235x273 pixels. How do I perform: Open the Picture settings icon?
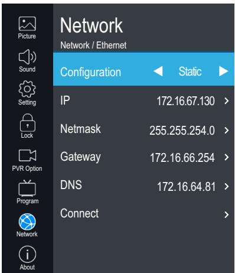pos(27,24)
